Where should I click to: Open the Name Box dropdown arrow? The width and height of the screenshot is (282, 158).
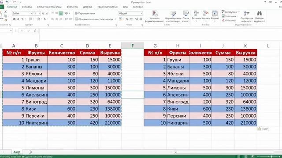11,31
